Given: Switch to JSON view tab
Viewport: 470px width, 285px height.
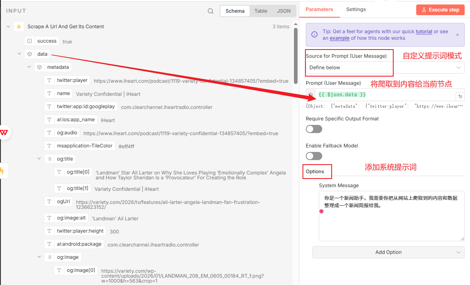Looking at the screenshot, I should [284, 11].
